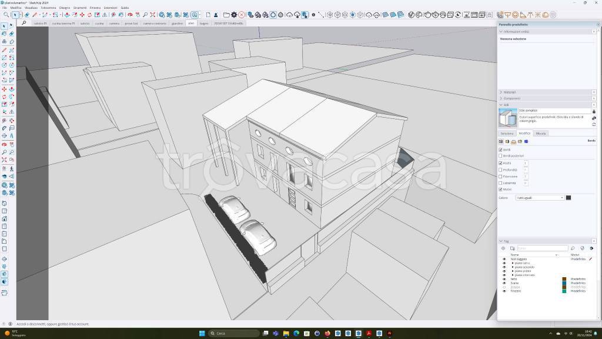This screenshot has width=602, height=339.
Task: Close the Materiali panel with its X button
Action: (x=594, y=92)
